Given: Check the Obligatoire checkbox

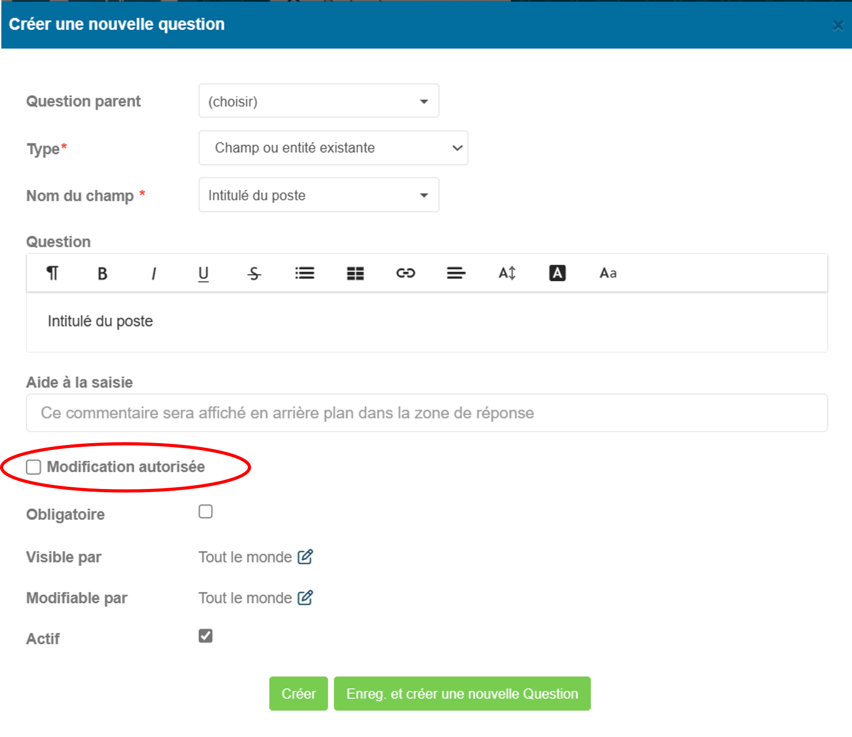Looking at the screenshot, I should click(x=206, y=511).
